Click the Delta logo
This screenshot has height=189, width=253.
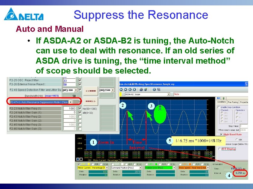23,14
